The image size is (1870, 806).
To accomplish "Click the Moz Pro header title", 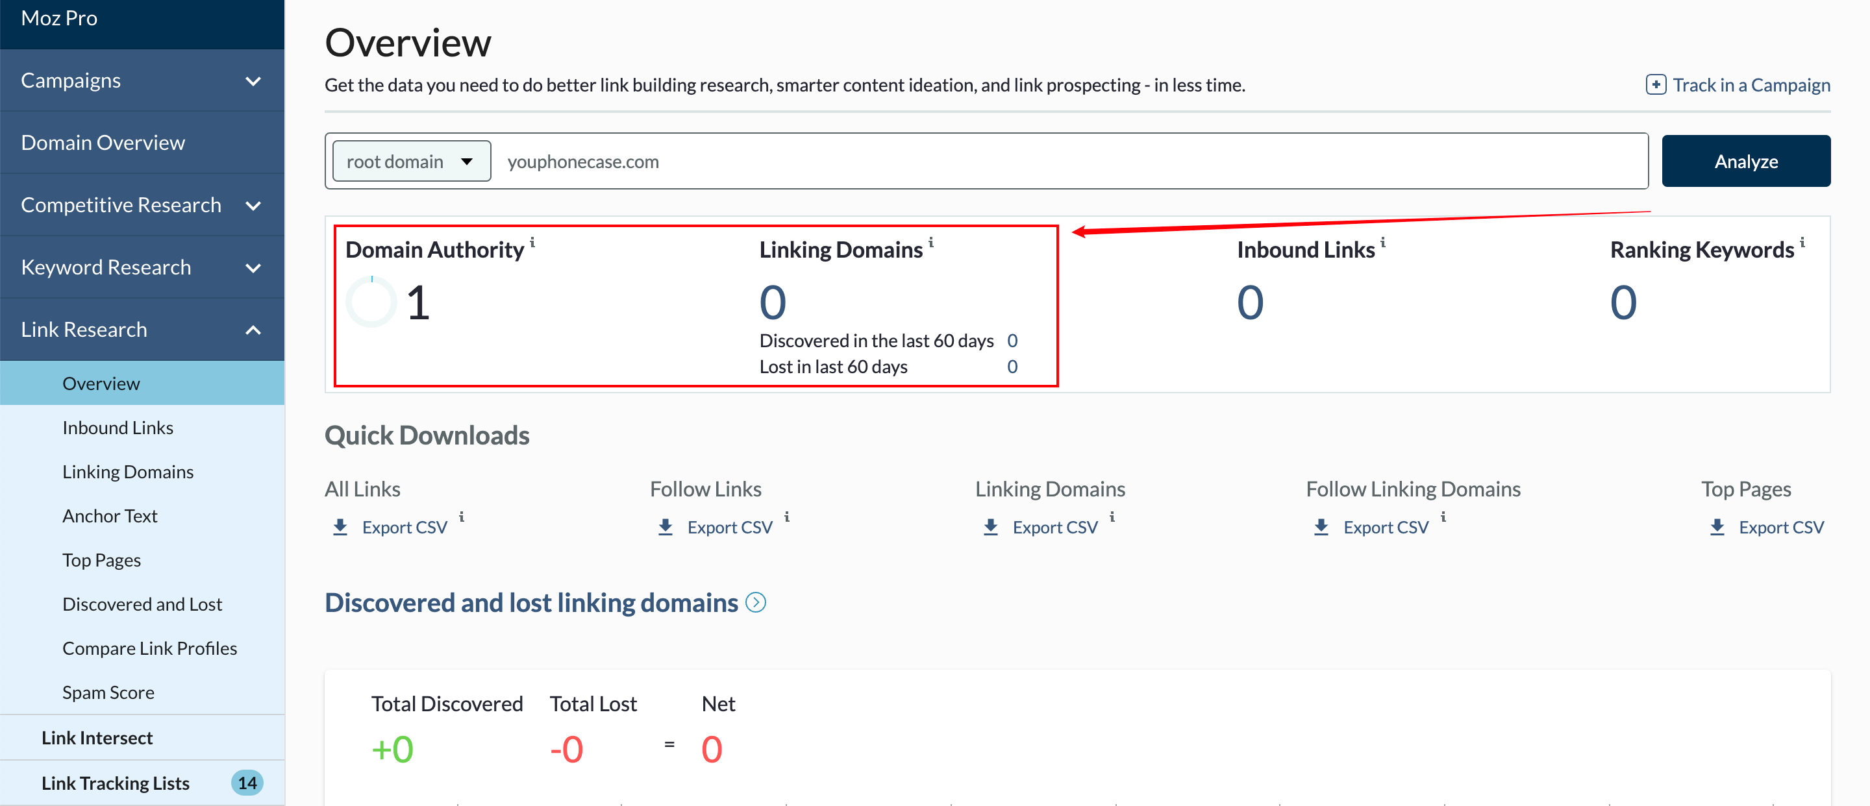I will [59, 18].
